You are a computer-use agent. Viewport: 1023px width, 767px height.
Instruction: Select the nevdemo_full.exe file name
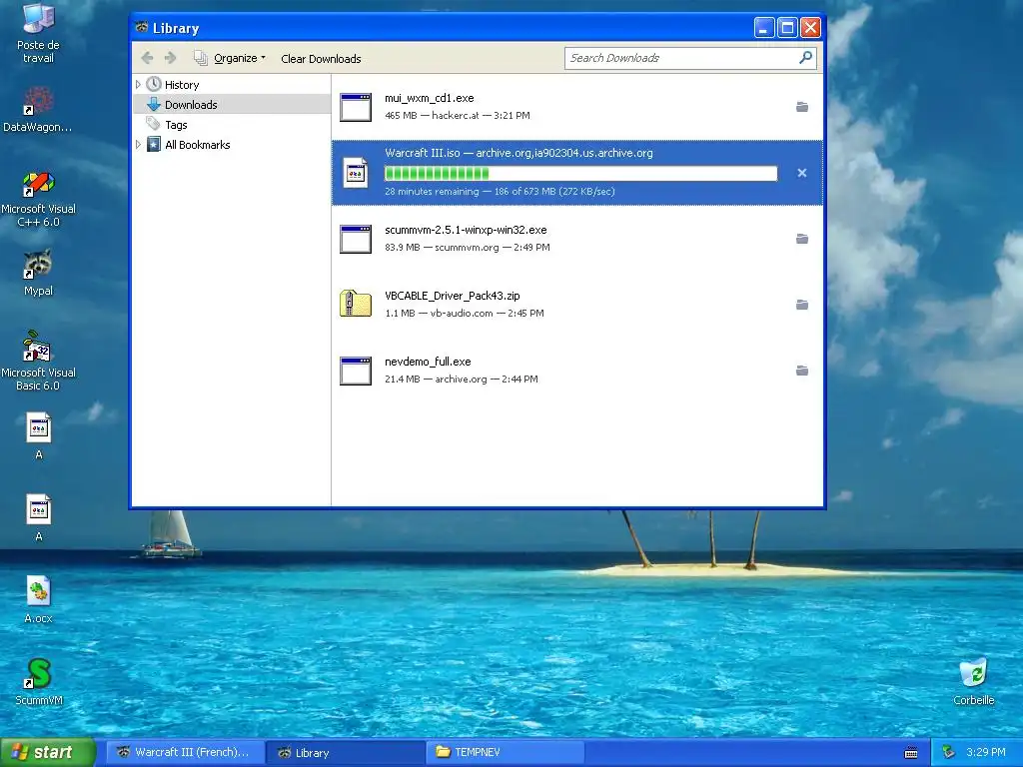pos(428,362)
